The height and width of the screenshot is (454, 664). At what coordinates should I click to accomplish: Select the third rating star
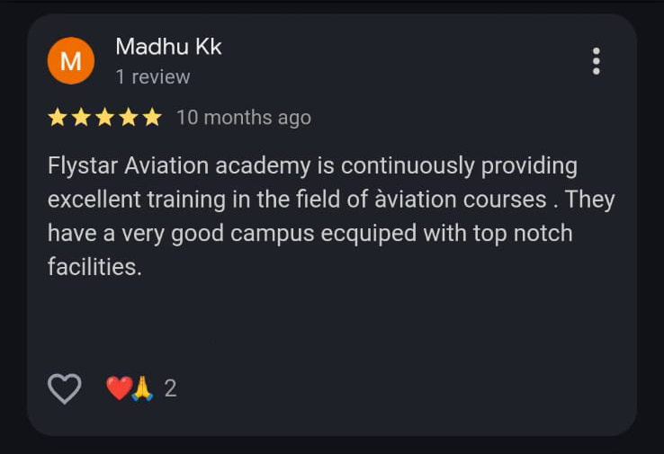pyautogui.click(x=104, y=118)
